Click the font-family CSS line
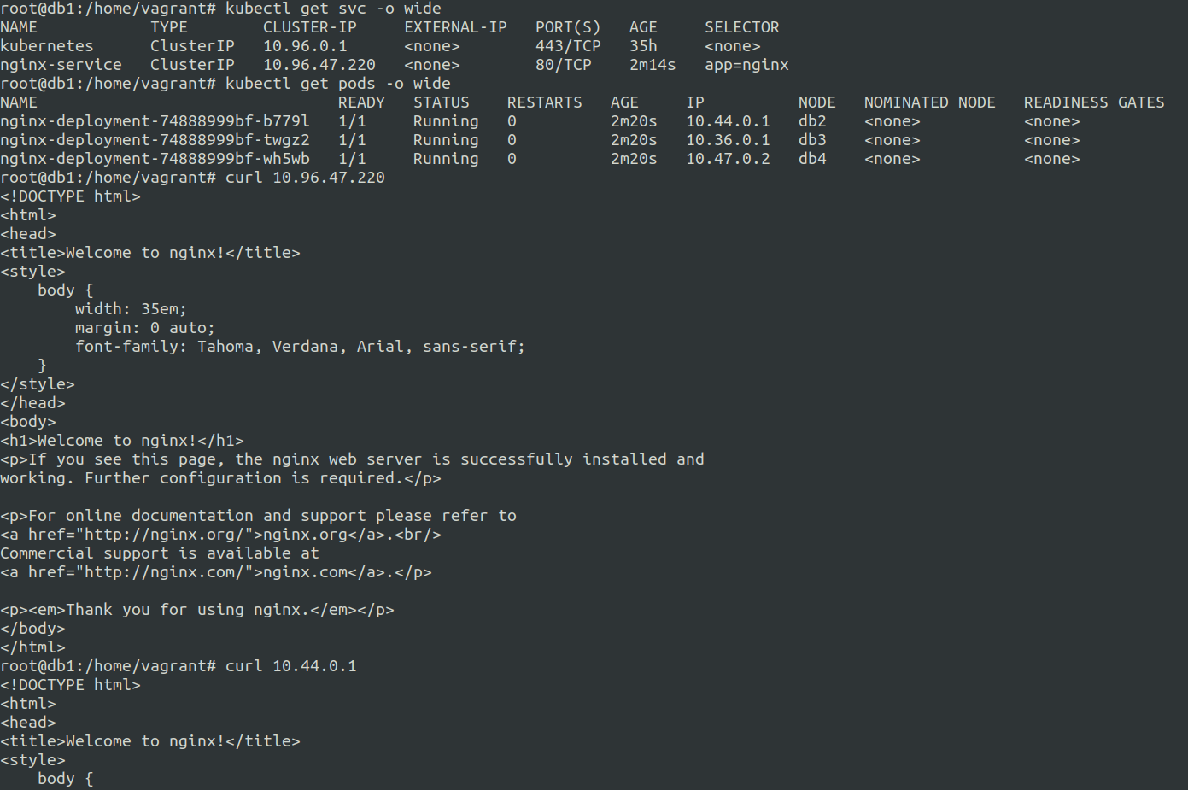 click(299, 347)
